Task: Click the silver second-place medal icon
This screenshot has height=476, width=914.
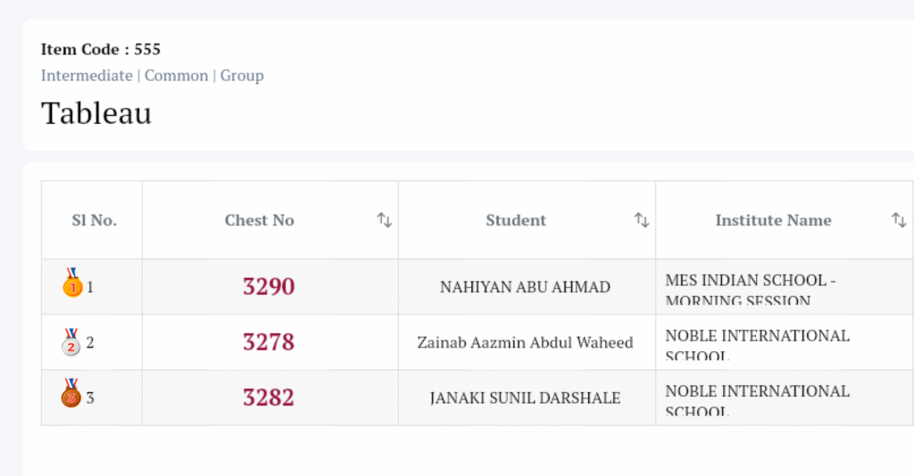Action: (x=71, y=342)
